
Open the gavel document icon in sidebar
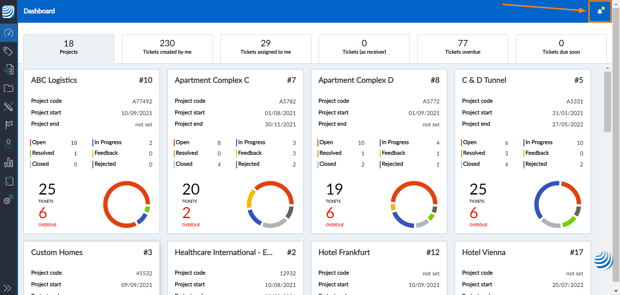click(8, 69)
